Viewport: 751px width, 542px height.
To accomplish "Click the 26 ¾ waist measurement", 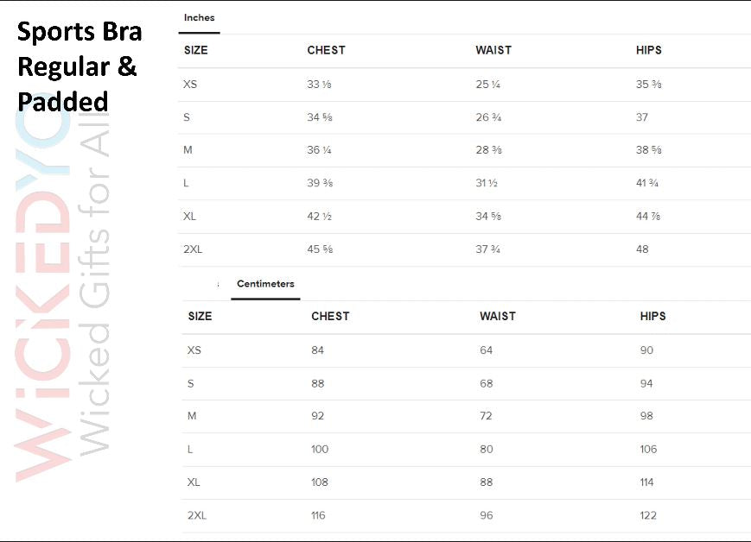I will click(x=488, y=117).
